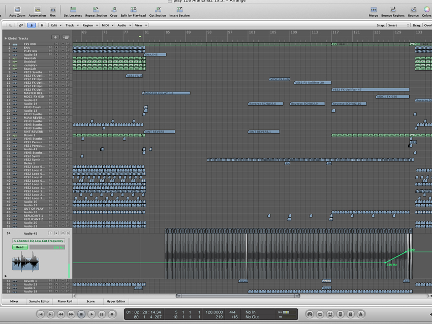The width and height of the screenshot is (432, 324).
Task: Click the Split by Playhead icon
Action: pos(133,10)
